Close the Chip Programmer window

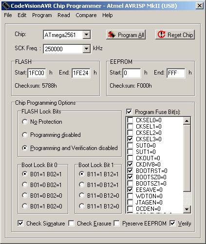(199, 6)
